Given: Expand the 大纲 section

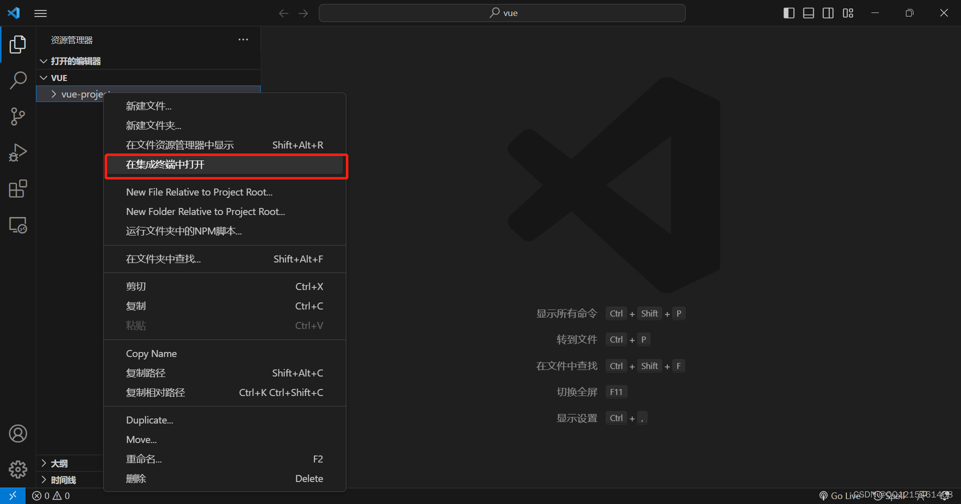Looking at the screenshot, I should pos(70,463).
